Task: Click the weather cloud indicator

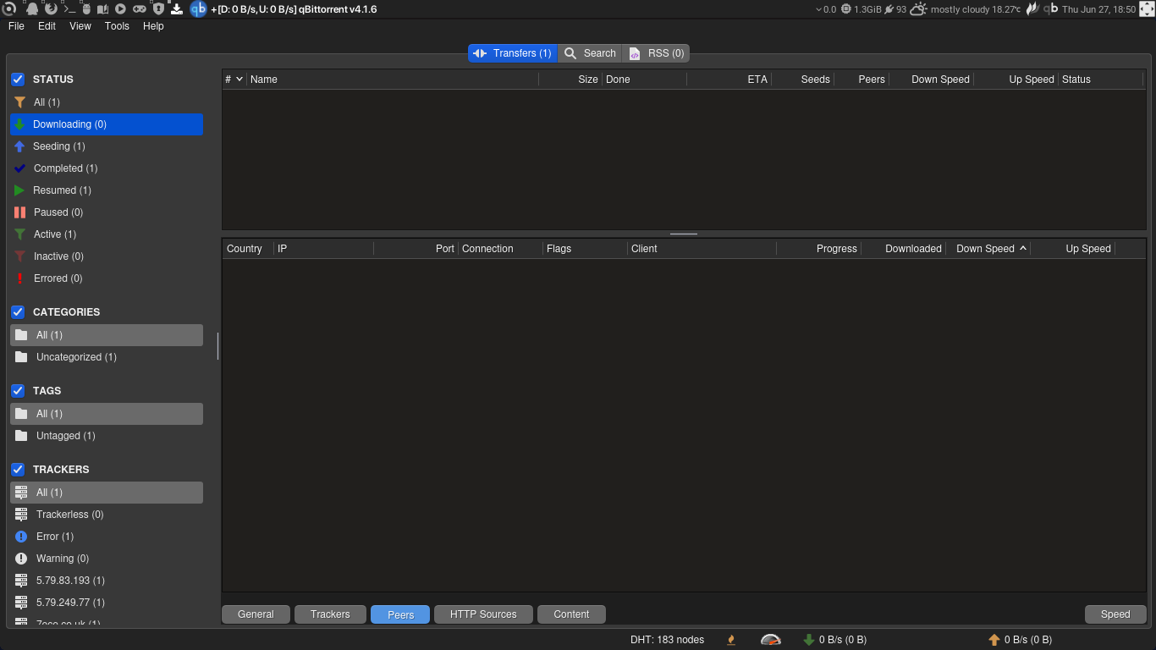Action: tap(919, 9)
